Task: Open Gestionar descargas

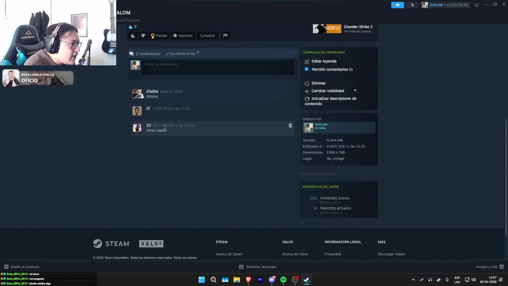Action: click(258, 267)
